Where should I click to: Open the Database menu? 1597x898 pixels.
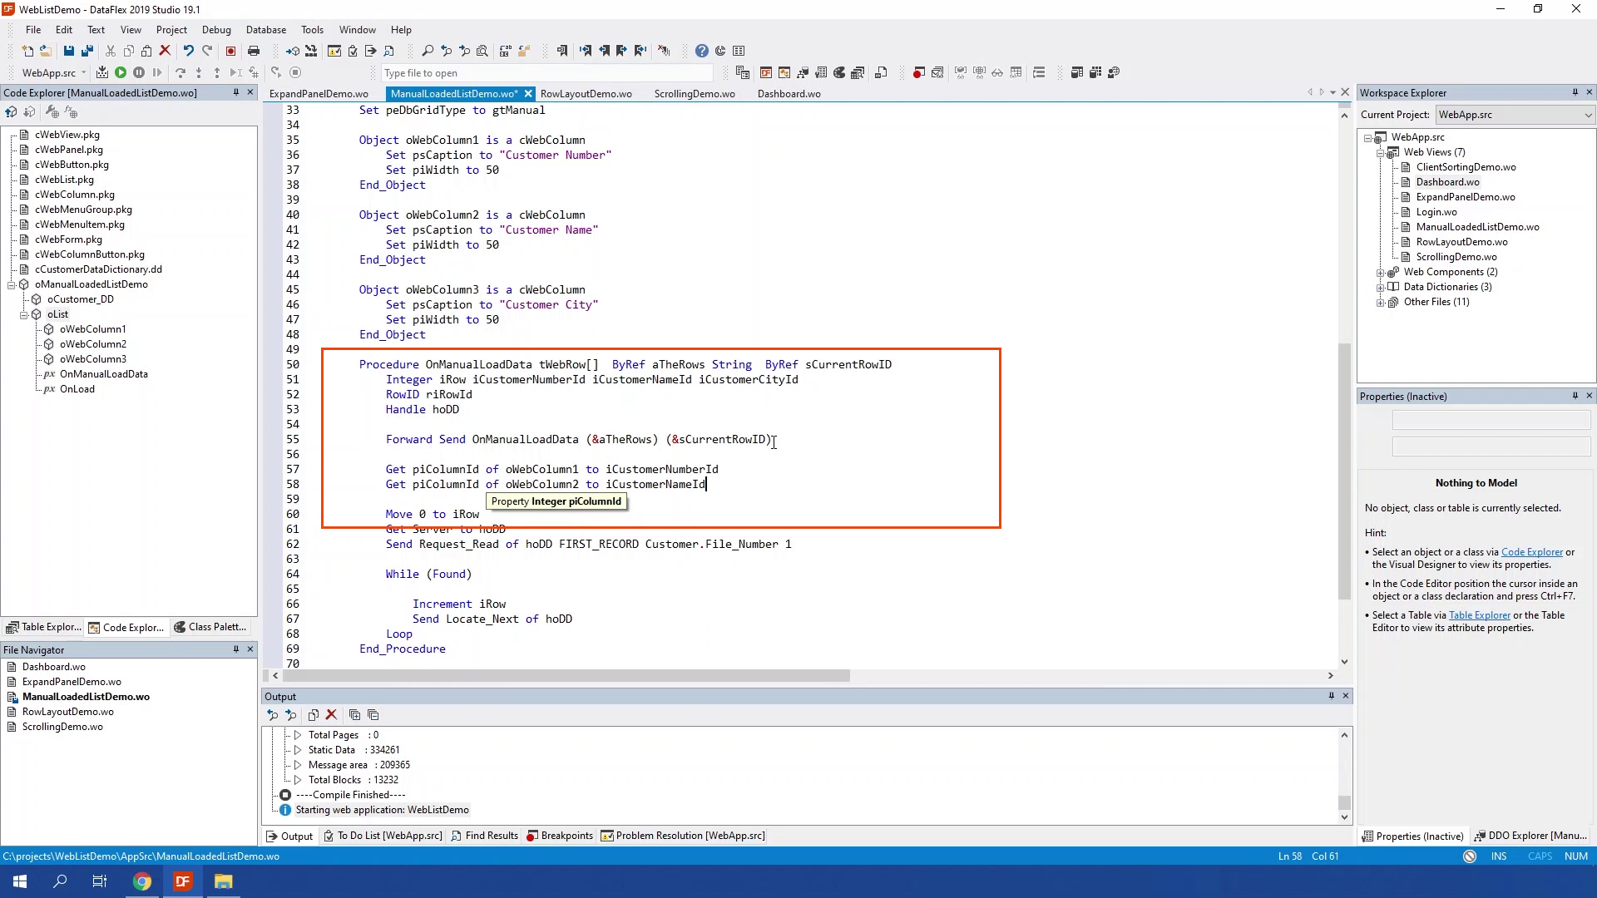[266, 30]
